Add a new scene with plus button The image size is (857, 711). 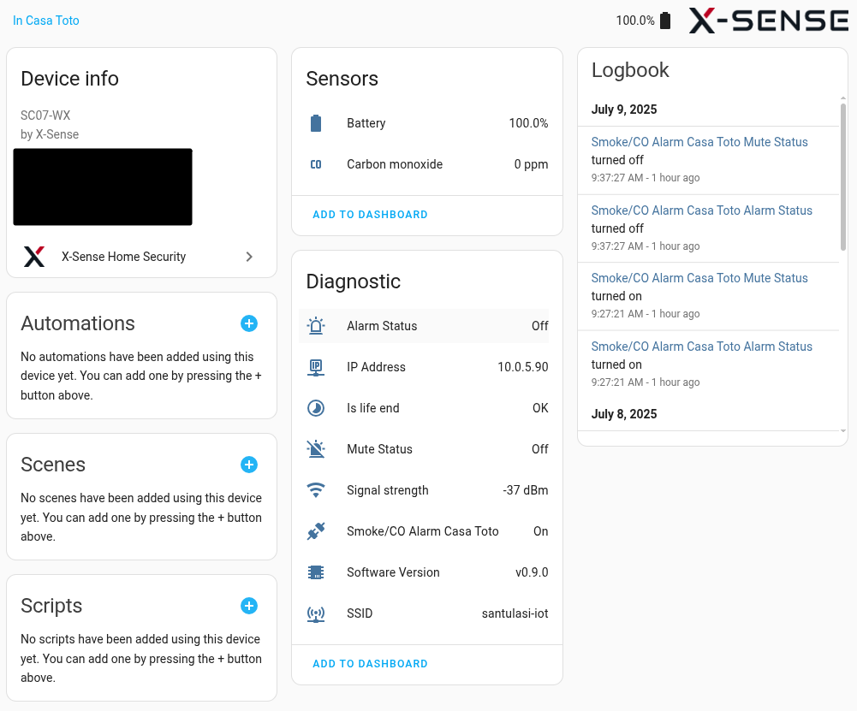click(249, 465)
